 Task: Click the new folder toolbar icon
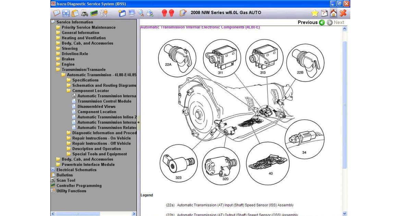[x=122, y=13]
